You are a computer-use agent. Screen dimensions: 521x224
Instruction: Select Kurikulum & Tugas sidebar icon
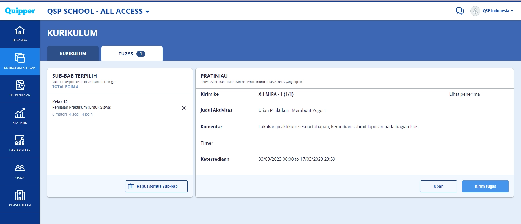point(20,58)
